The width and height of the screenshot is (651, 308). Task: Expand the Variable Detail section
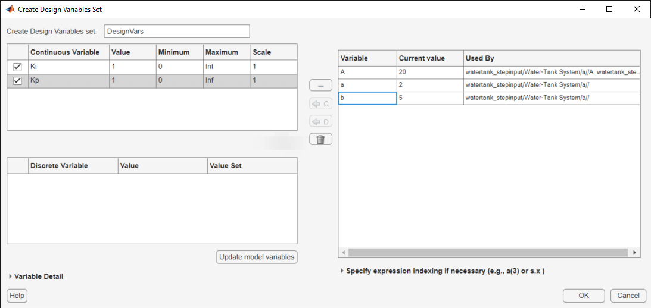(11, 276)
